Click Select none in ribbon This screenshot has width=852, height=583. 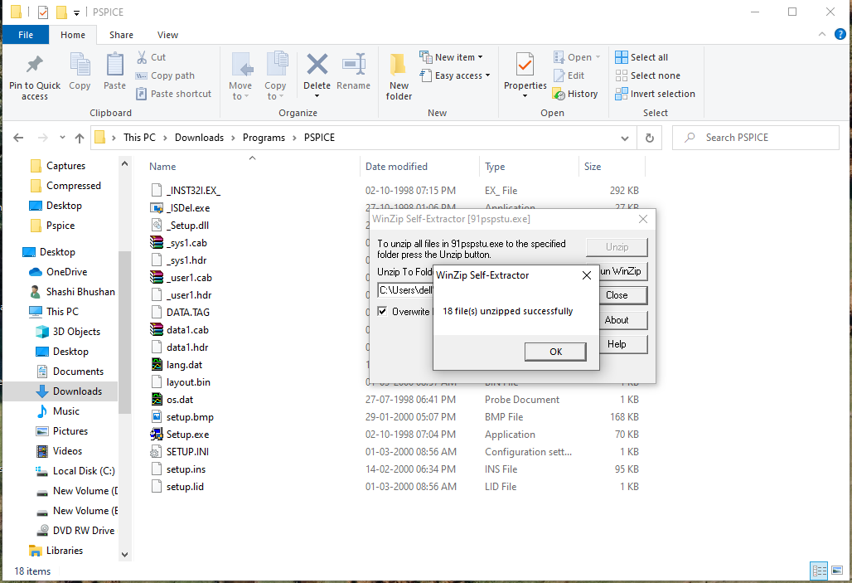[647, 75]
